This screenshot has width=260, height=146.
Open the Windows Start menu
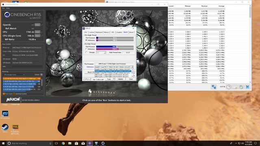tap(3, 143)
